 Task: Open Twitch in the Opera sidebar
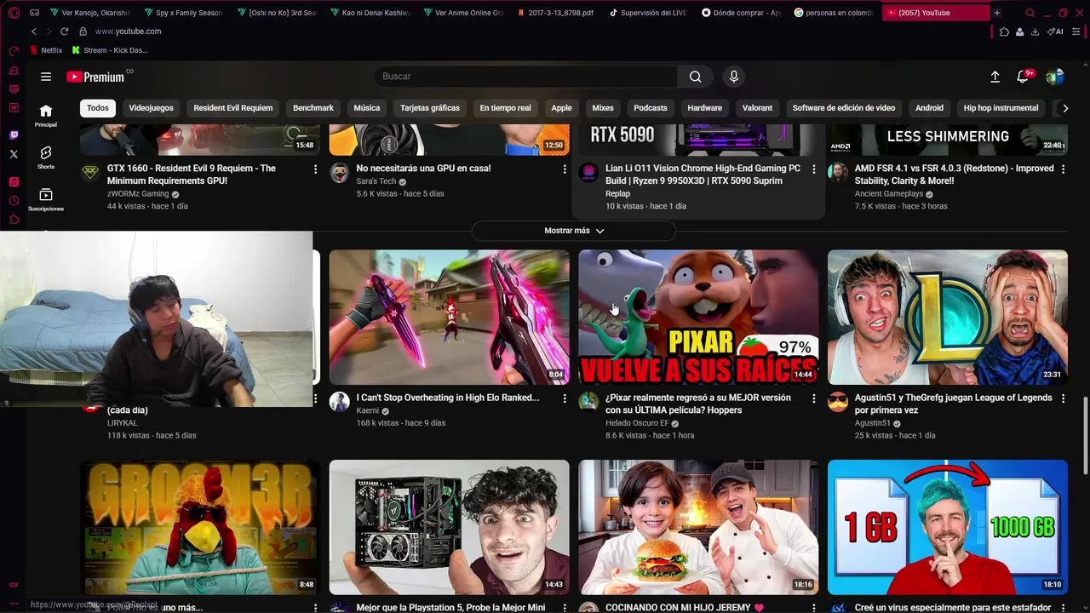[14, 135]
